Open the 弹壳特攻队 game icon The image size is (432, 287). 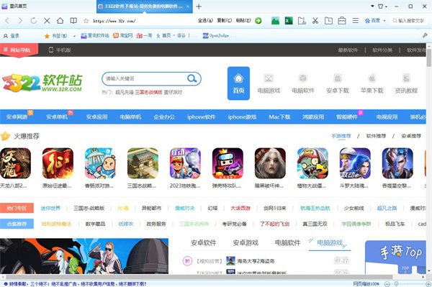(228, 163)
